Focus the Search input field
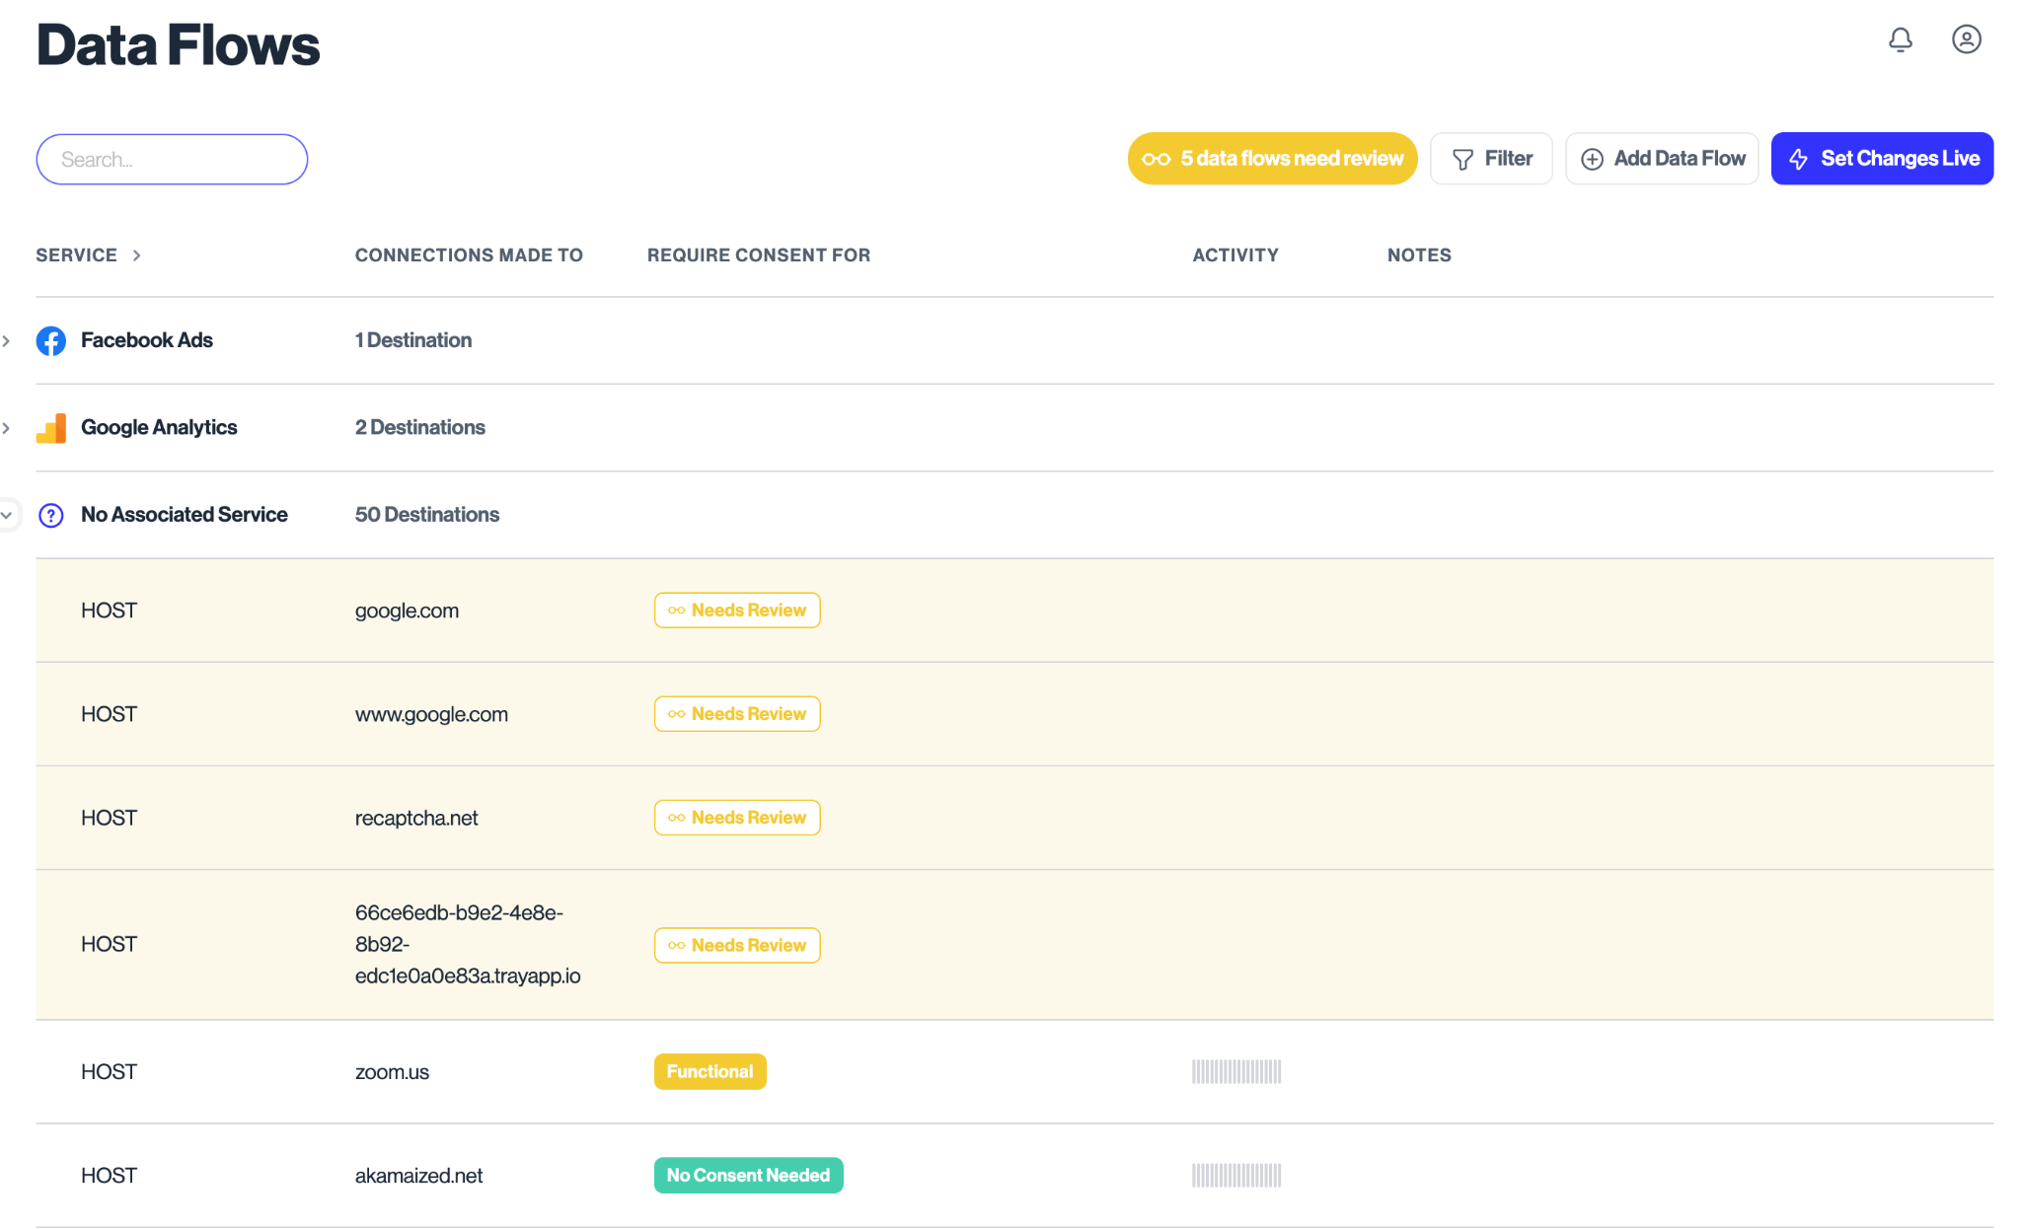Screen dimensions: 2021x1229 tap(172, 160)
